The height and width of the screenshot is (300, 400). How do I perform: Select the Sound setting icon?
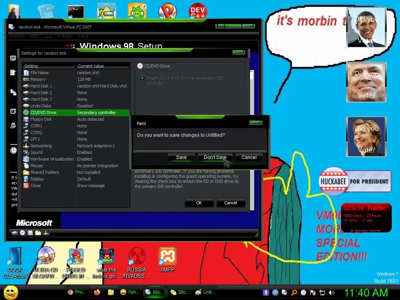(x=26, y=152)
